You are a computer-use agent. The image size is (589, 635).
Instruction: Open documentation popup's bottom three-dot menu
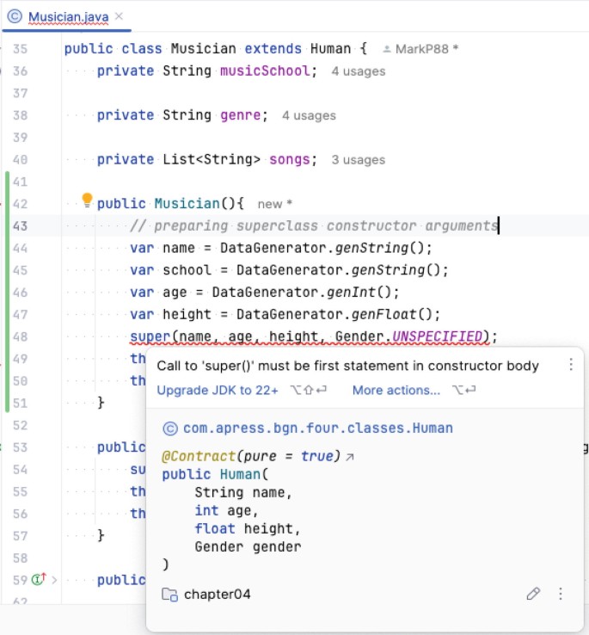pyautogui.click(x=561, y=594)
